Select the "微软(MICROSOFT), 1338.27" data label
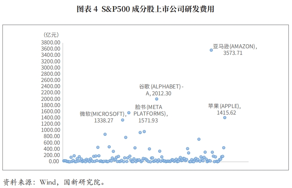 [103, 117]
